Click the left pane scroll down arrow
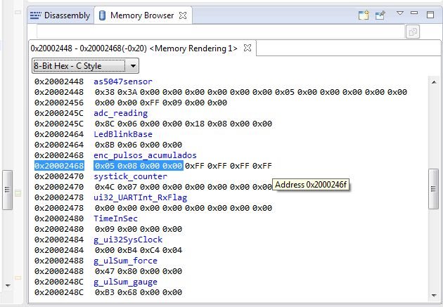443x307 pixels. point(8,285)
